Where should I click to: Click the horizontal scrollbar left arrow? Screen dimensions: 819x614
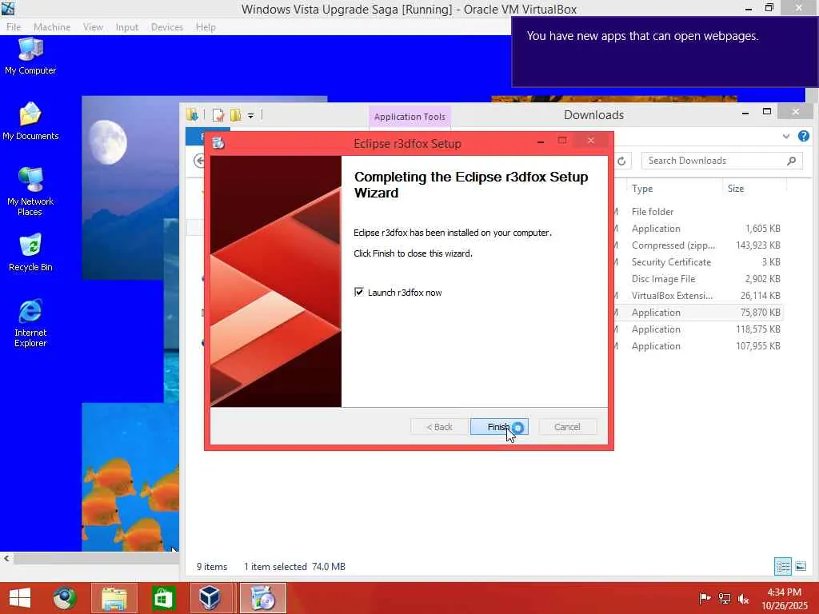tap(6, 558)
